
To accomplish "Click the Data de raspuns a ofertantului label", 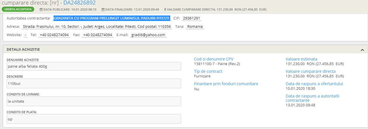I will [x=314, y=84].
